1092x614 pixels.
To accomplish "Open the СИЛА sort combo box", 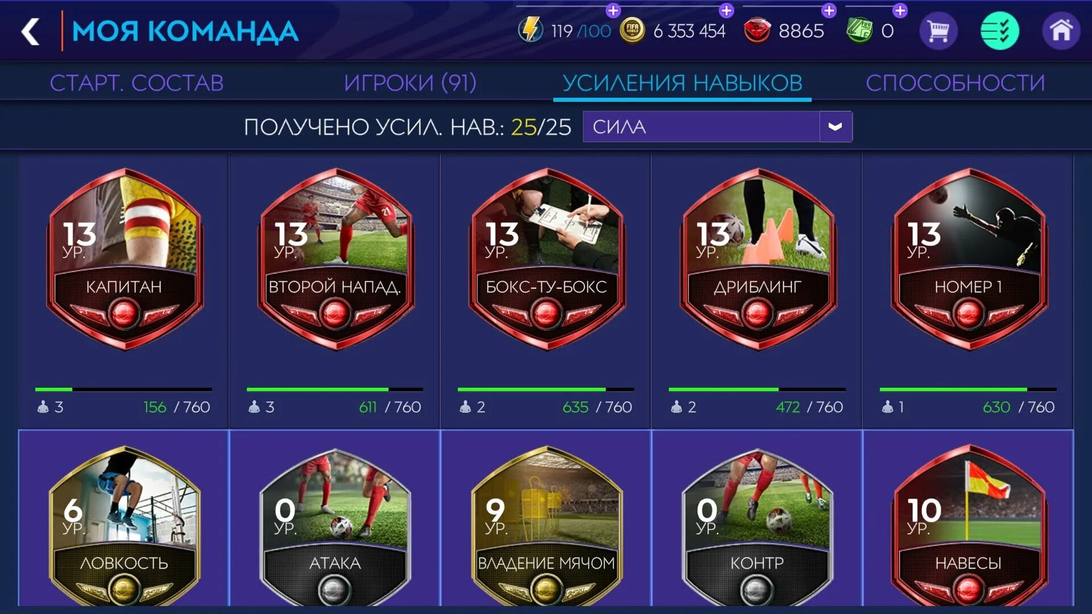I will tap(717, 126).
